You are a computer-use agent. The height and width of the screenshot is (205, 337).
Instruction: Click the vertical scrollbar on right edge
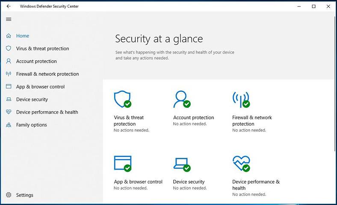tap(334, 84)
